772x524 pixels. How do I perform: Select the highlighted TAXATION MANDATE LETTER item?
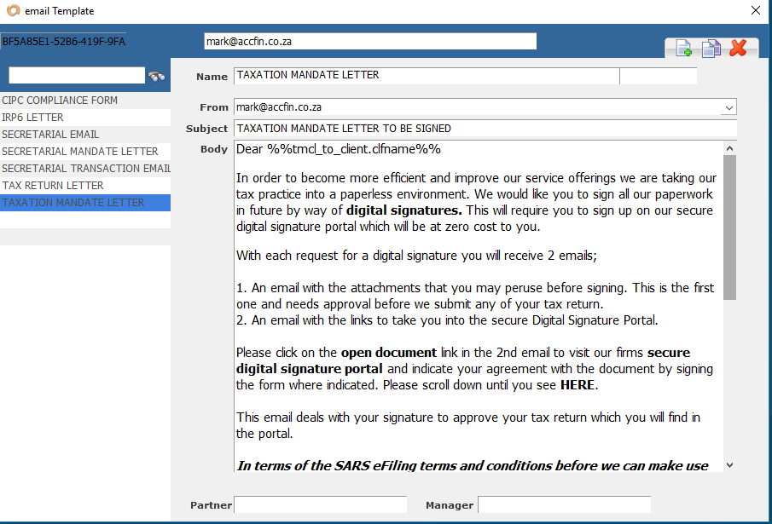73,203
